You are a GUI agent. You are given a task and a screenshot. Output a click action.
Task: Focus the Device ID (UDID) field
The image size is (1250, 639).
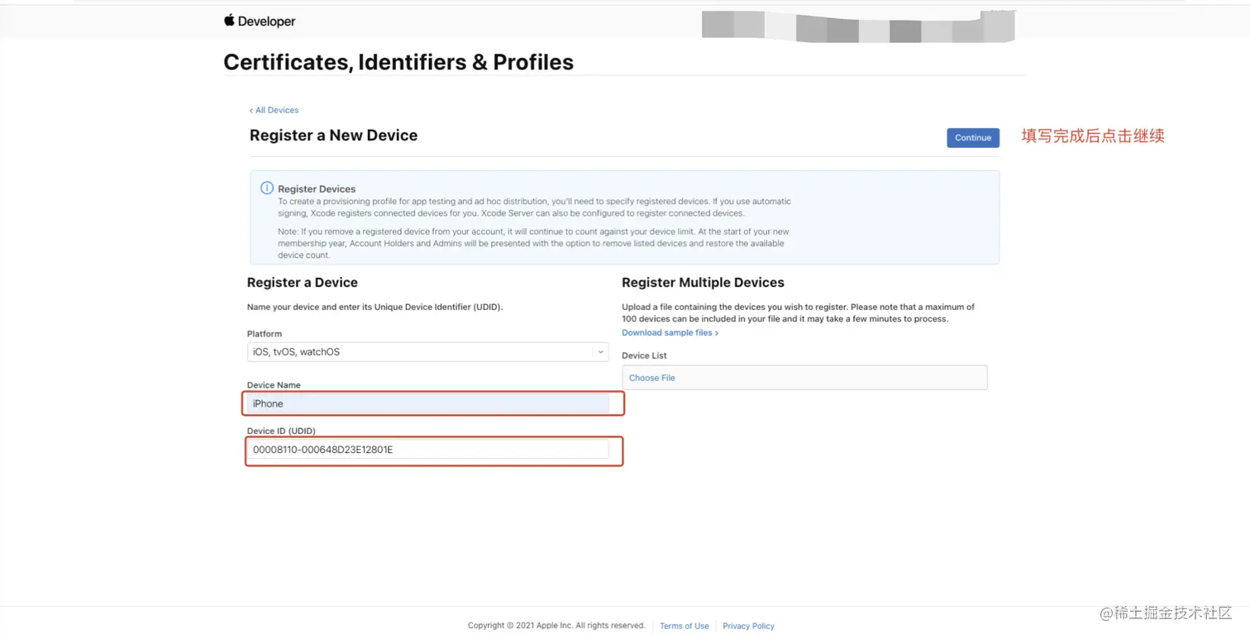tap(428, 450)
